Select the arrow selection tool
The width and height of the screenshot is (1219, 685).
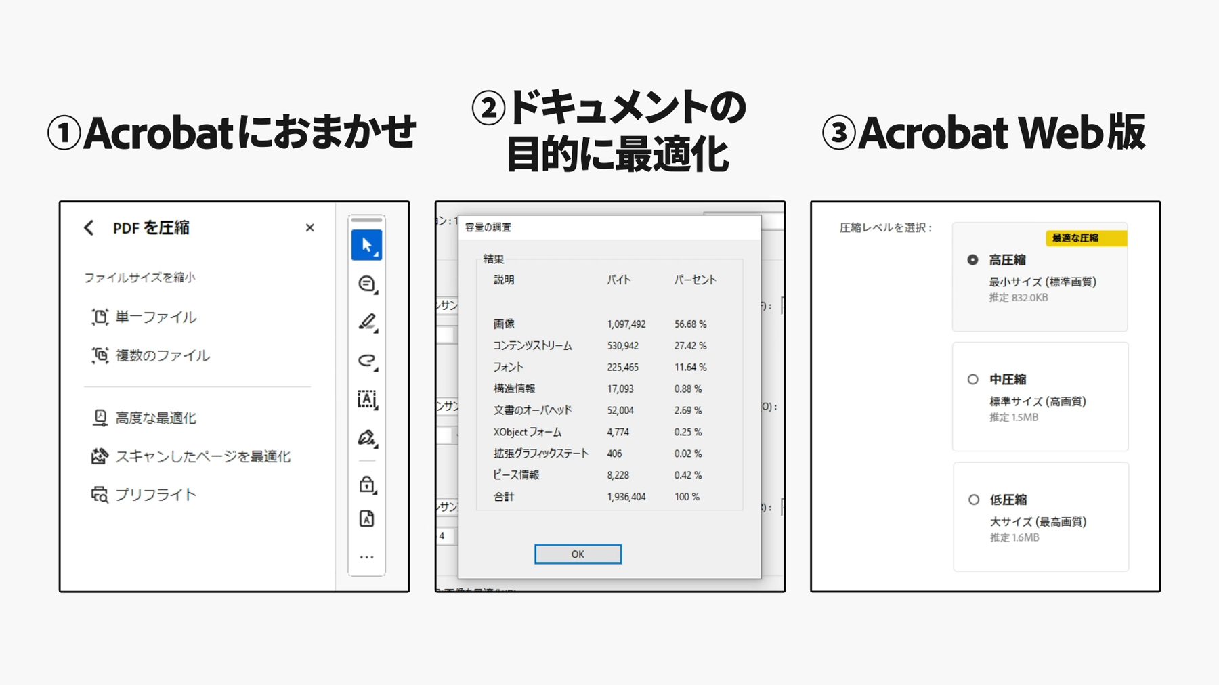click(x=366, y=245)
